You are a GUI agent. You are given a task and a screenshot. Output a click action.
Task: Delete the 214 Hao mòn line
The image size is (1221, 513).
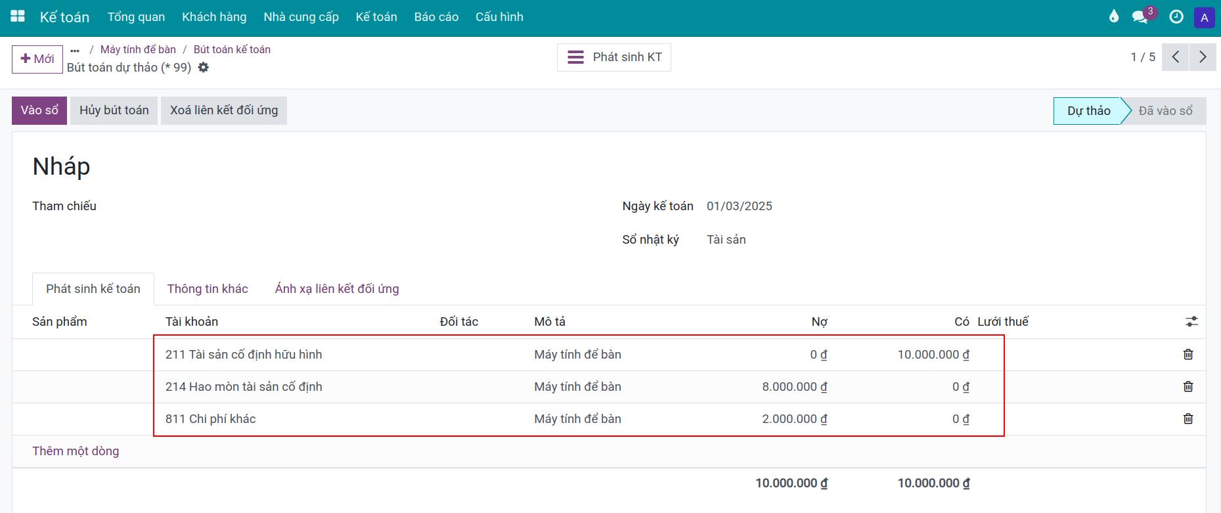pos(1188,387)
